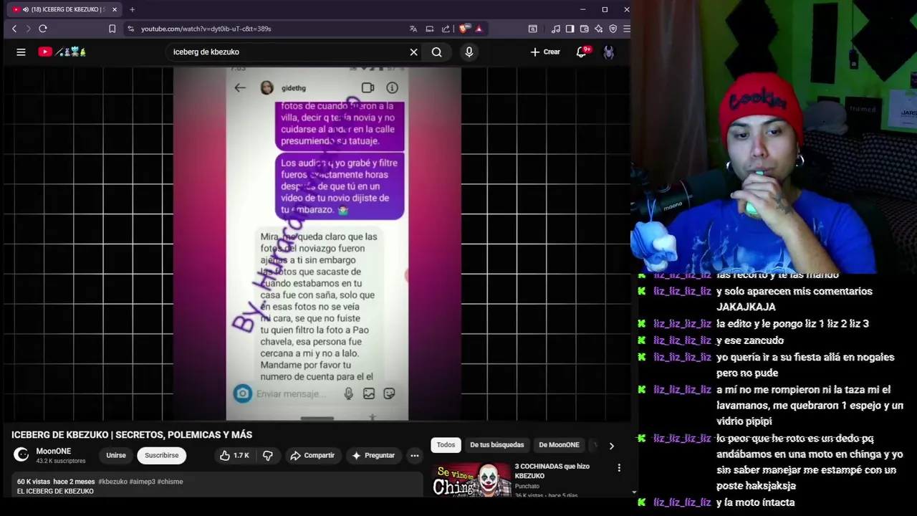Share this page from address bar

(x=446, y=29)
